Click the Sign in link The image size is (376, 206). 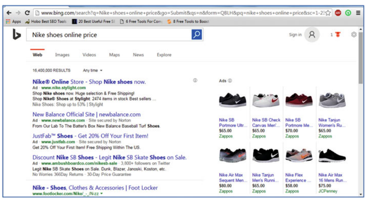pos(295,35)
